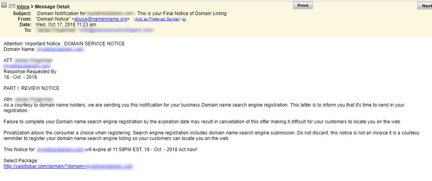Screen dimensions: 432x181
Task: Click the blurred domain link after Domain Name
Action: pyautogui.click(x=59, y=49)
